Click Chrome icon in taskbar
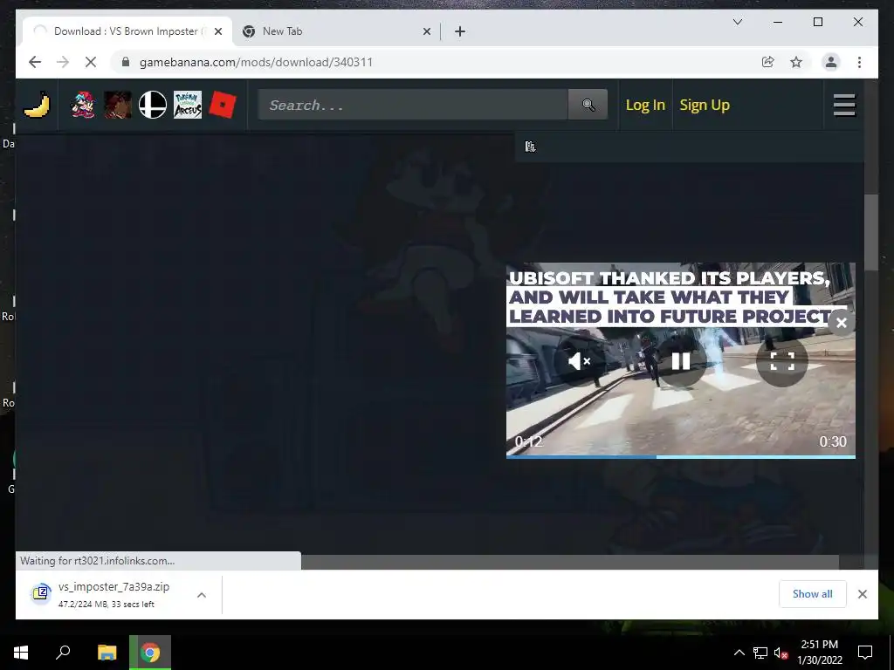 [x=150, y=653]
